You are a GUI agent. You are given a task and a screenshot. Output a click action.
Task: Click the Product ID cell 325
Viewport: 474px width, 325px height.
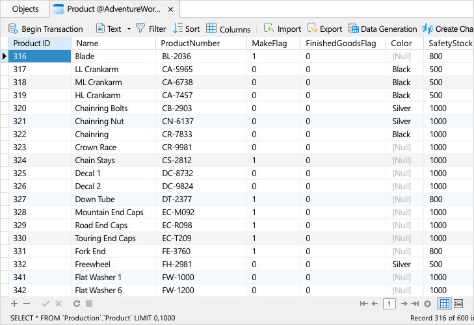click(x=40, y=174)
